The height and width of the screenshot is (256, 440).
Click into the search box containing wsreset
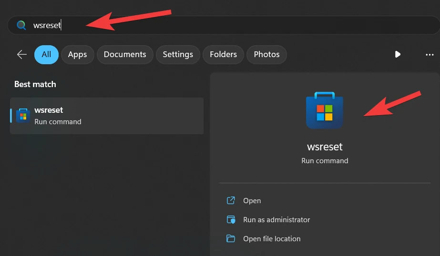pyautogui.click(x=224, y=25)
